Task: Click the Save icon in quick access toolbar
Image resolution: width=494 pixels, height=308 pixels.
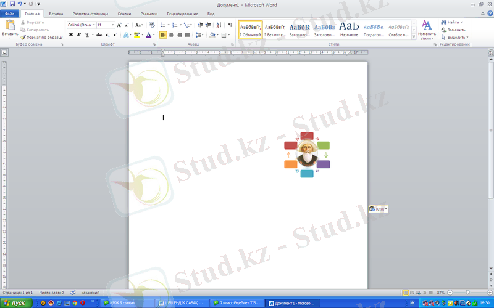Action: (12, 4)
